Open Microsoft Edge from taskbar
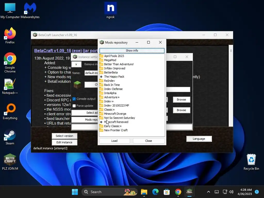Image resolution: width=264 pixels, height=198 pixels. [155, 192]
